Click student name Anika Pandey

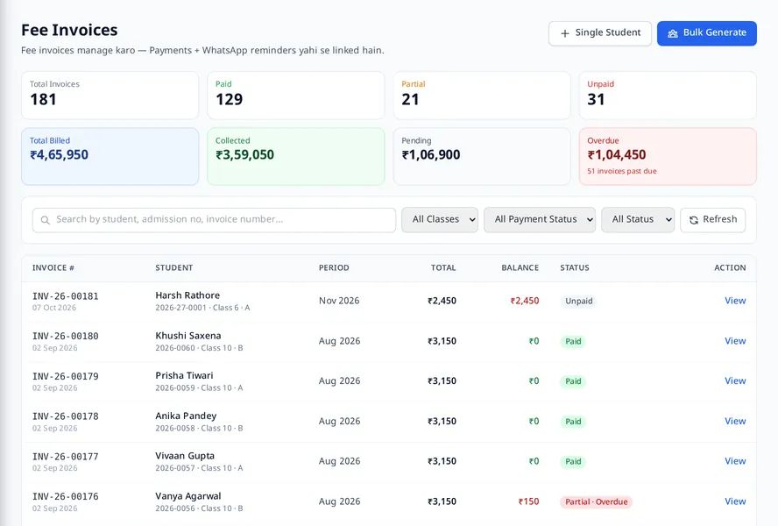pyautogui.click(x=186, y=416)
